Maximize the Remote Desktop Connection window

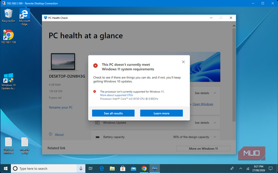pos(263,3)
